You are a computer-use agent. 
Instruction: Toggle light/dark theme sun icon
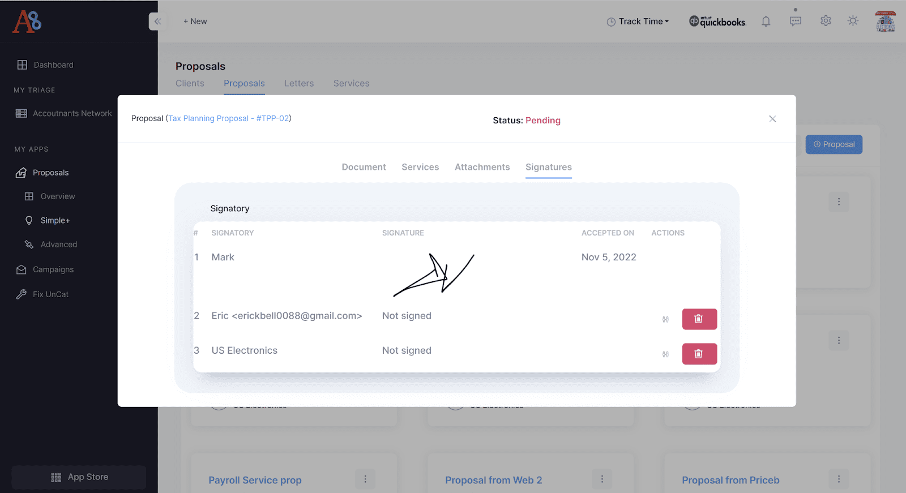(x=853, y=21)
